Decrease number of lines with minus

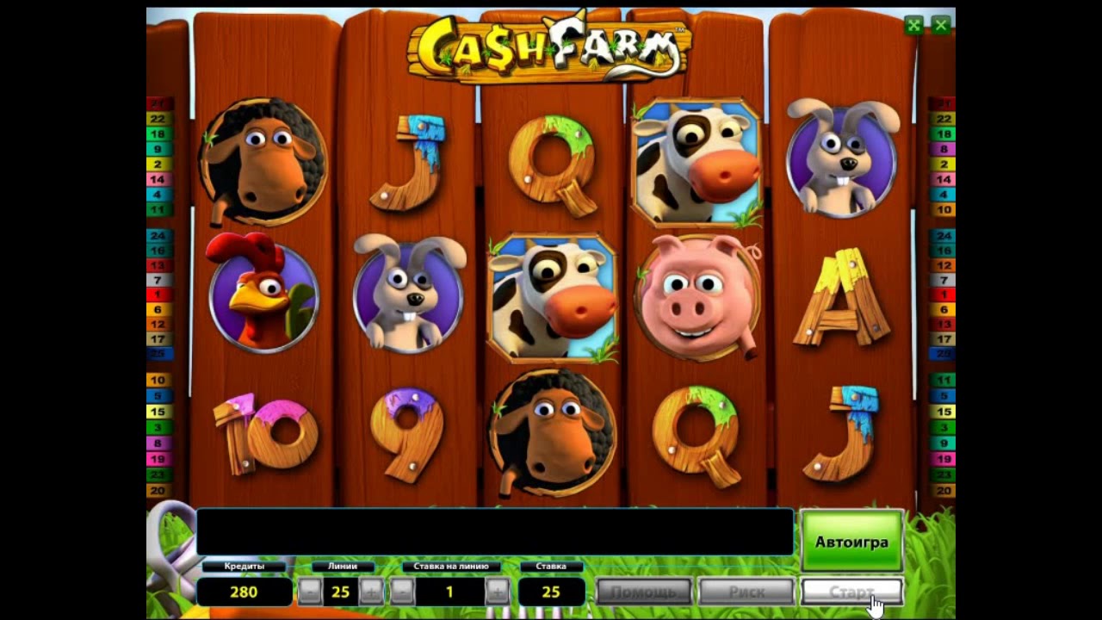click(310, 592)
